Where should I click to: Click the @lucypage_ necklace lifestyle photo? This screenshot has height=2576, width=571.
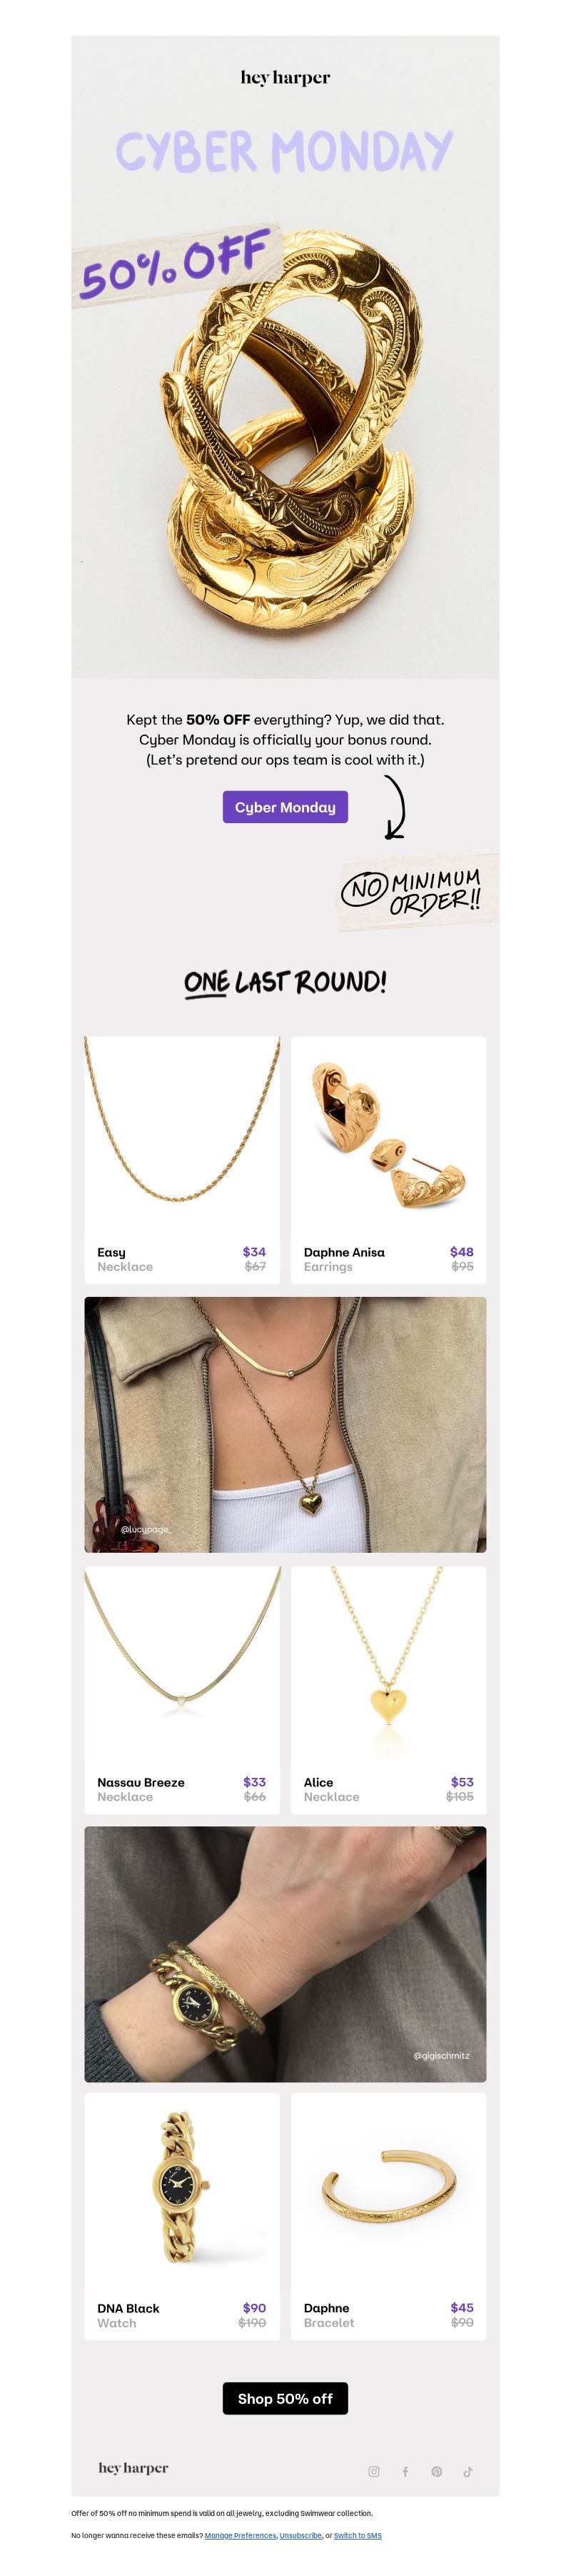(x=285, y=1424)
